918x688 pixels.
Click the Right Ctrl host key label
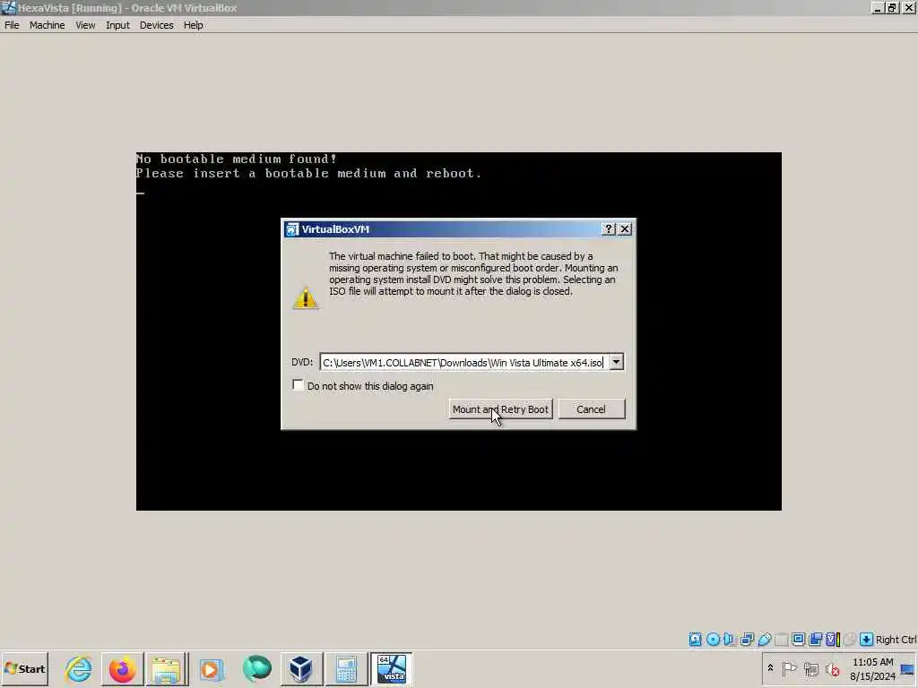[896, 640]
